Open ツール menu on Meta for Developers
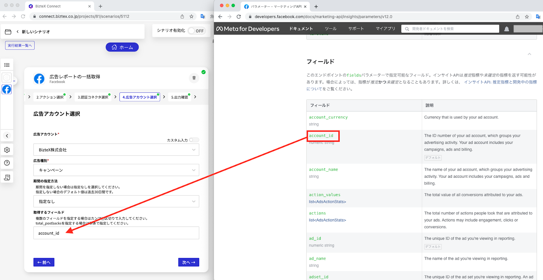Image resolution: width=543 pixels, height=280 pixels. click(331, 29)
